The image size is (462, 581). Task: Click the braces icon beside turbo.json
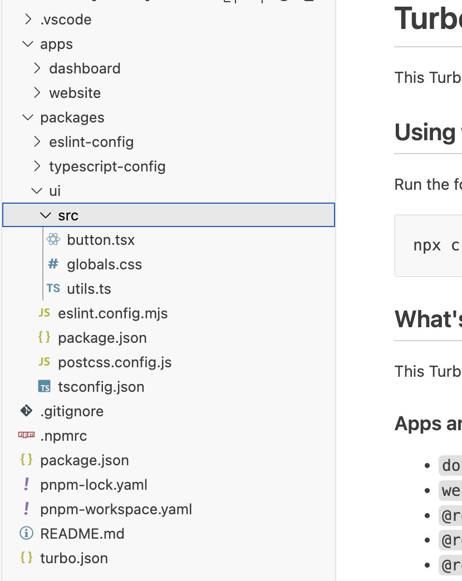coord(26,557)
